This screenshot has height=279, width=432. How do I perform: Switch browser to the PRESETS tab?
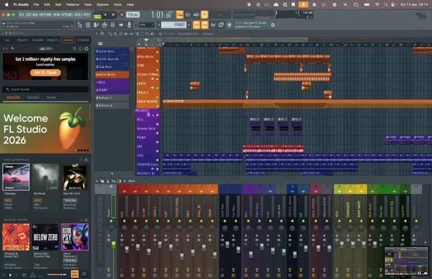pos(53,40)
